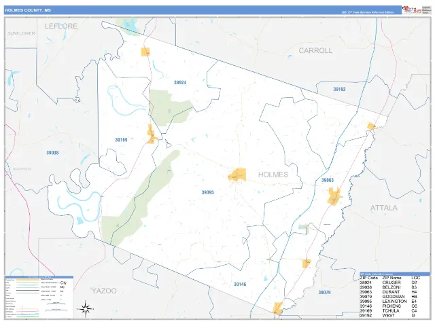Select the orange city area beside the 39169 label
Image resolution: width=435 pixels, height=326 pixels.
tap(152, 134)
